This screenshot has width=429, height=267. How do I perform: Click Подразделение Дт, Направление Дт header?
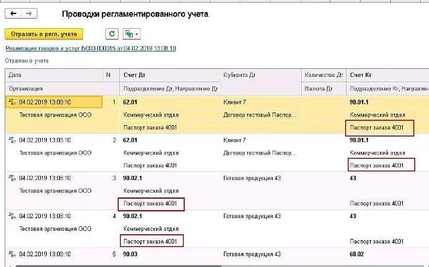pyautogui.click(x=170, y=89)
